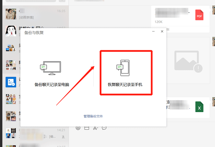Open the 管理备份文件 link
This screenshot has width=215, height=147.
coord(93,116)
